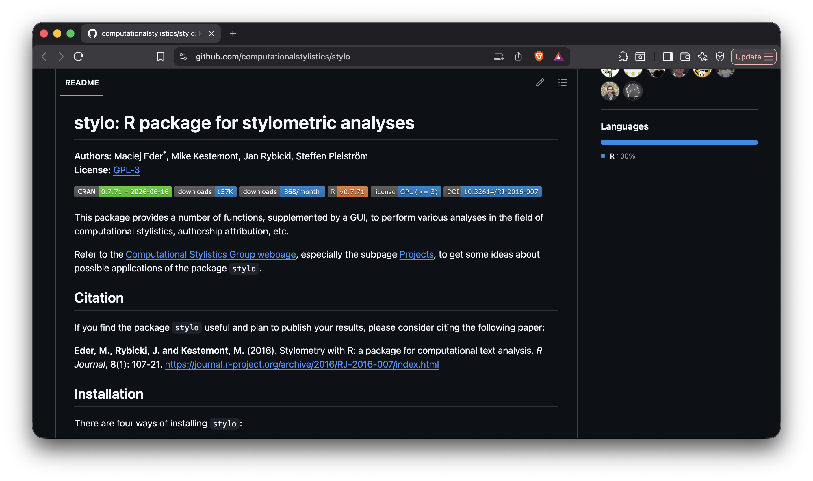Open the Brave Shields lion icon
The height and width of the screenshot is (481, 813).
click(x=539, y=57)
